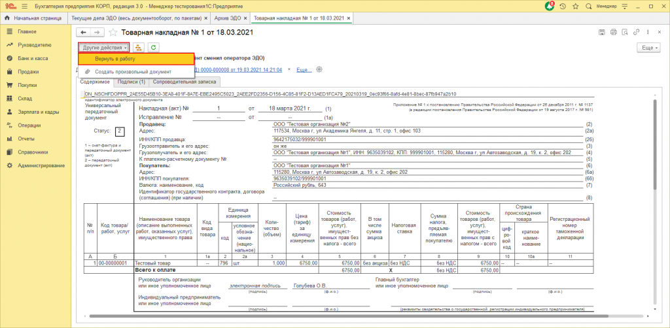Image resolution: width=670 pixels, height=328 pixels.
Task: Click the green refresh icon button
Action: (x=153, y=47)
